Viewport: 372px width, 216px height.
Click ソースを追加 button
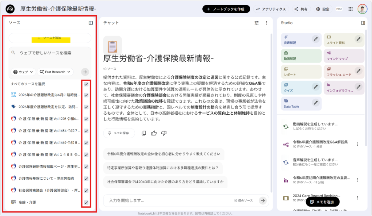pos(50,38)
